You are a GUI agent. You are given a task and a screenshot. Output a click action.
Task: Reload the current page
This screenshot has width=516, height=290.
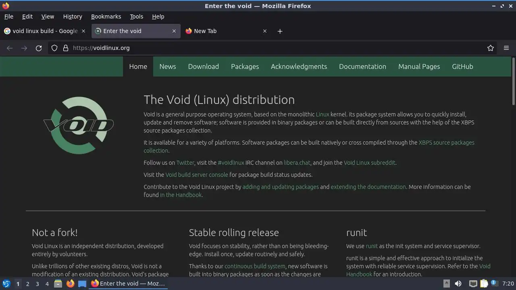click(39, 48)
